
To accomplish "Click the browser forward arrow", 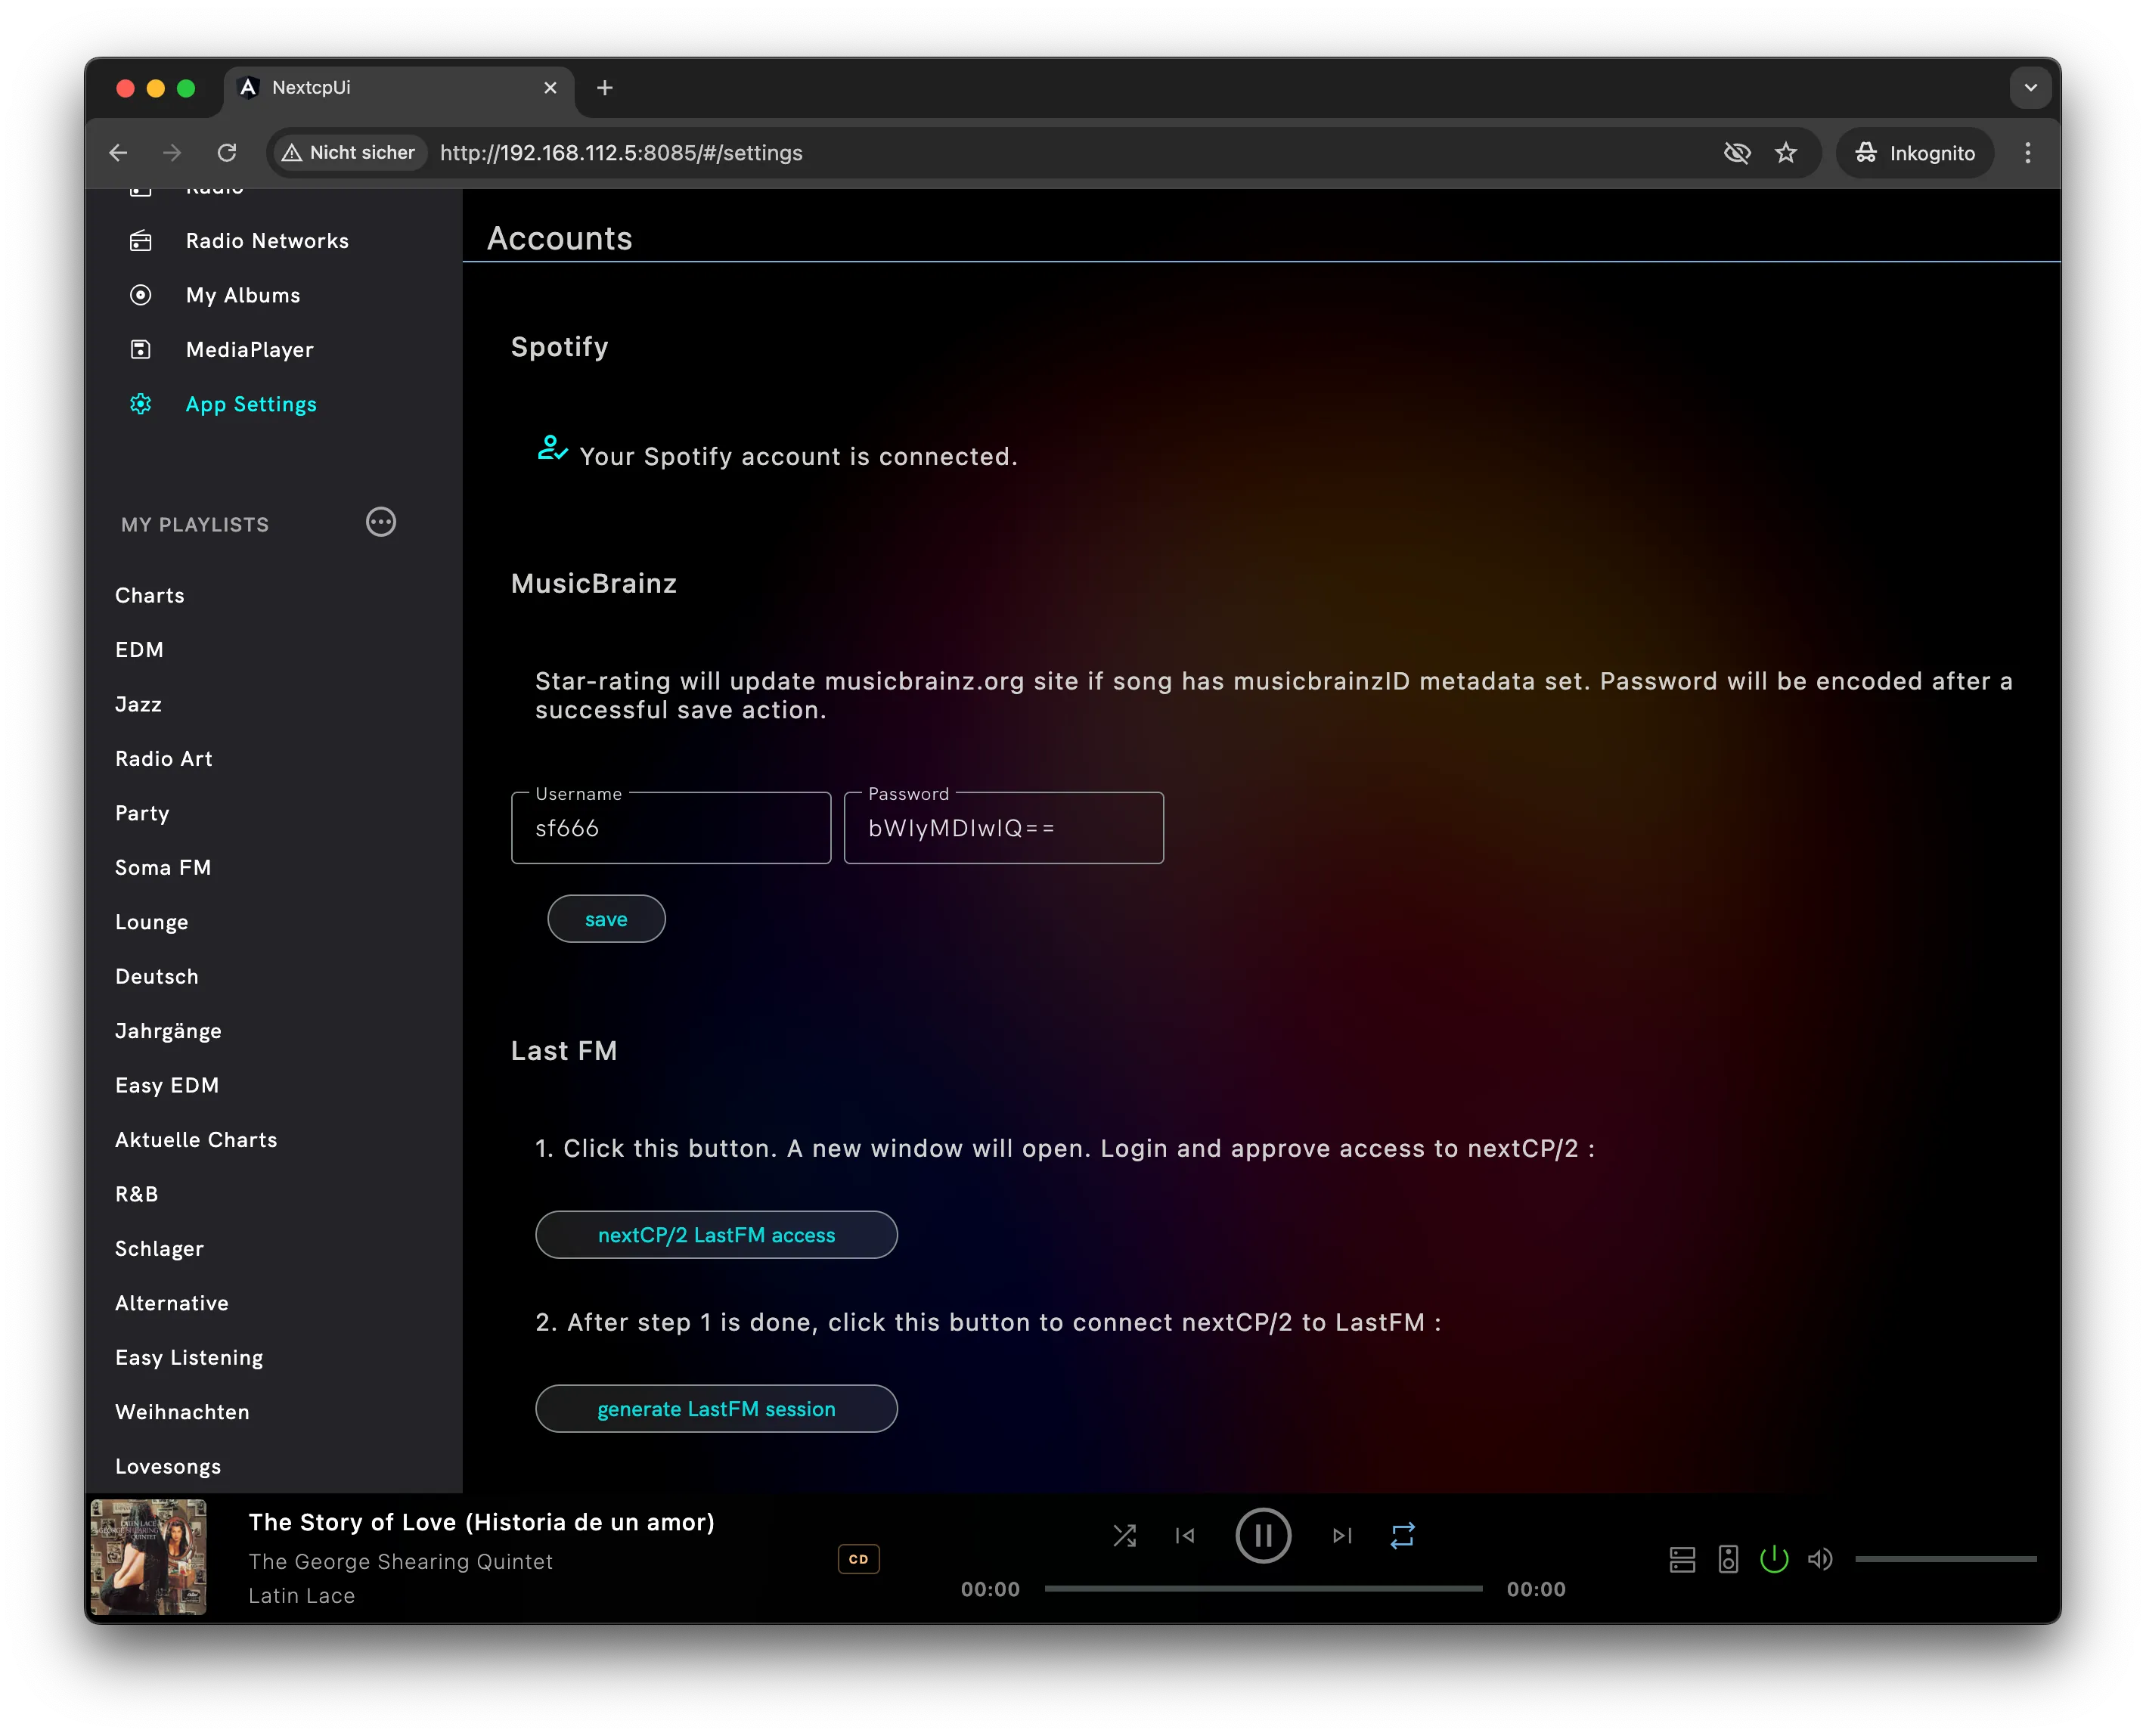I will (x=172, y=153).
